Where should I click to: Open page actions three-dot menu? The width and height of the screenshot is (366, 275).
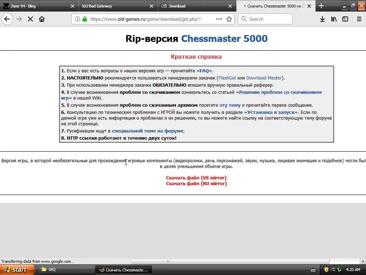tap(219, 19)
